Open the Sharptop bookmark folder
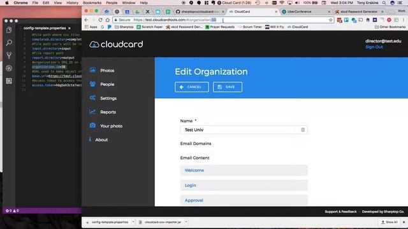This screenshot has width=408, height=229. 124,27
